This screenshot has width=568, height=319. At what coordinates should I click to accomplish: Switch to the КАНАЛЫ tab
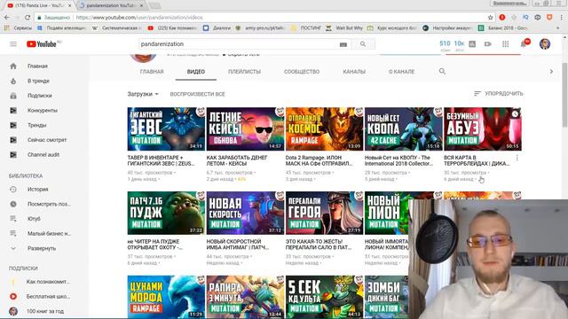pyautogui.click(x=354, y=72)
